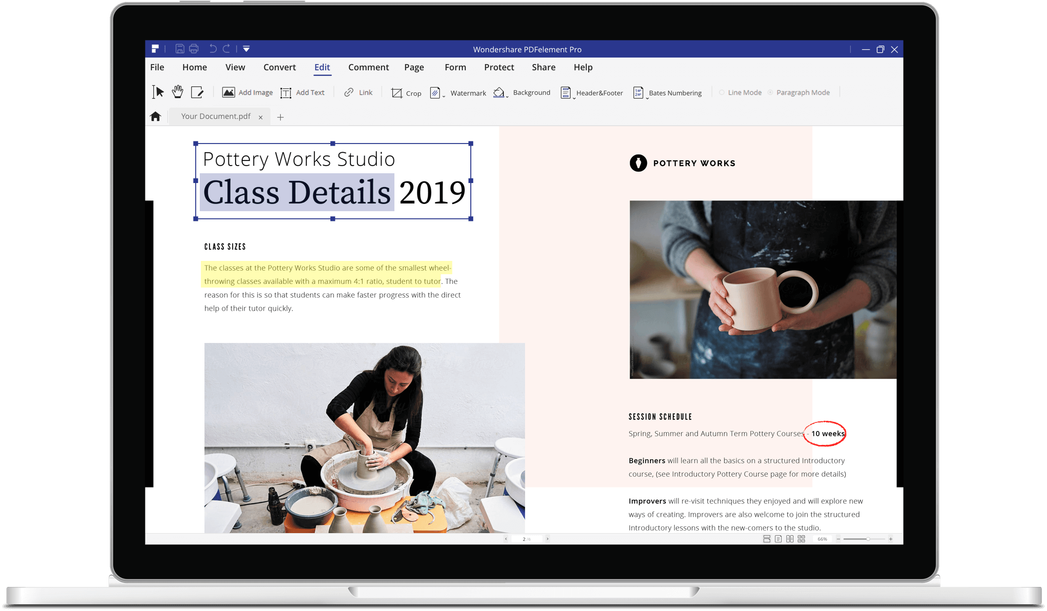Select the Hand pan tool
The height and width of the screenshot is (611, 1047).
[177, 92]
